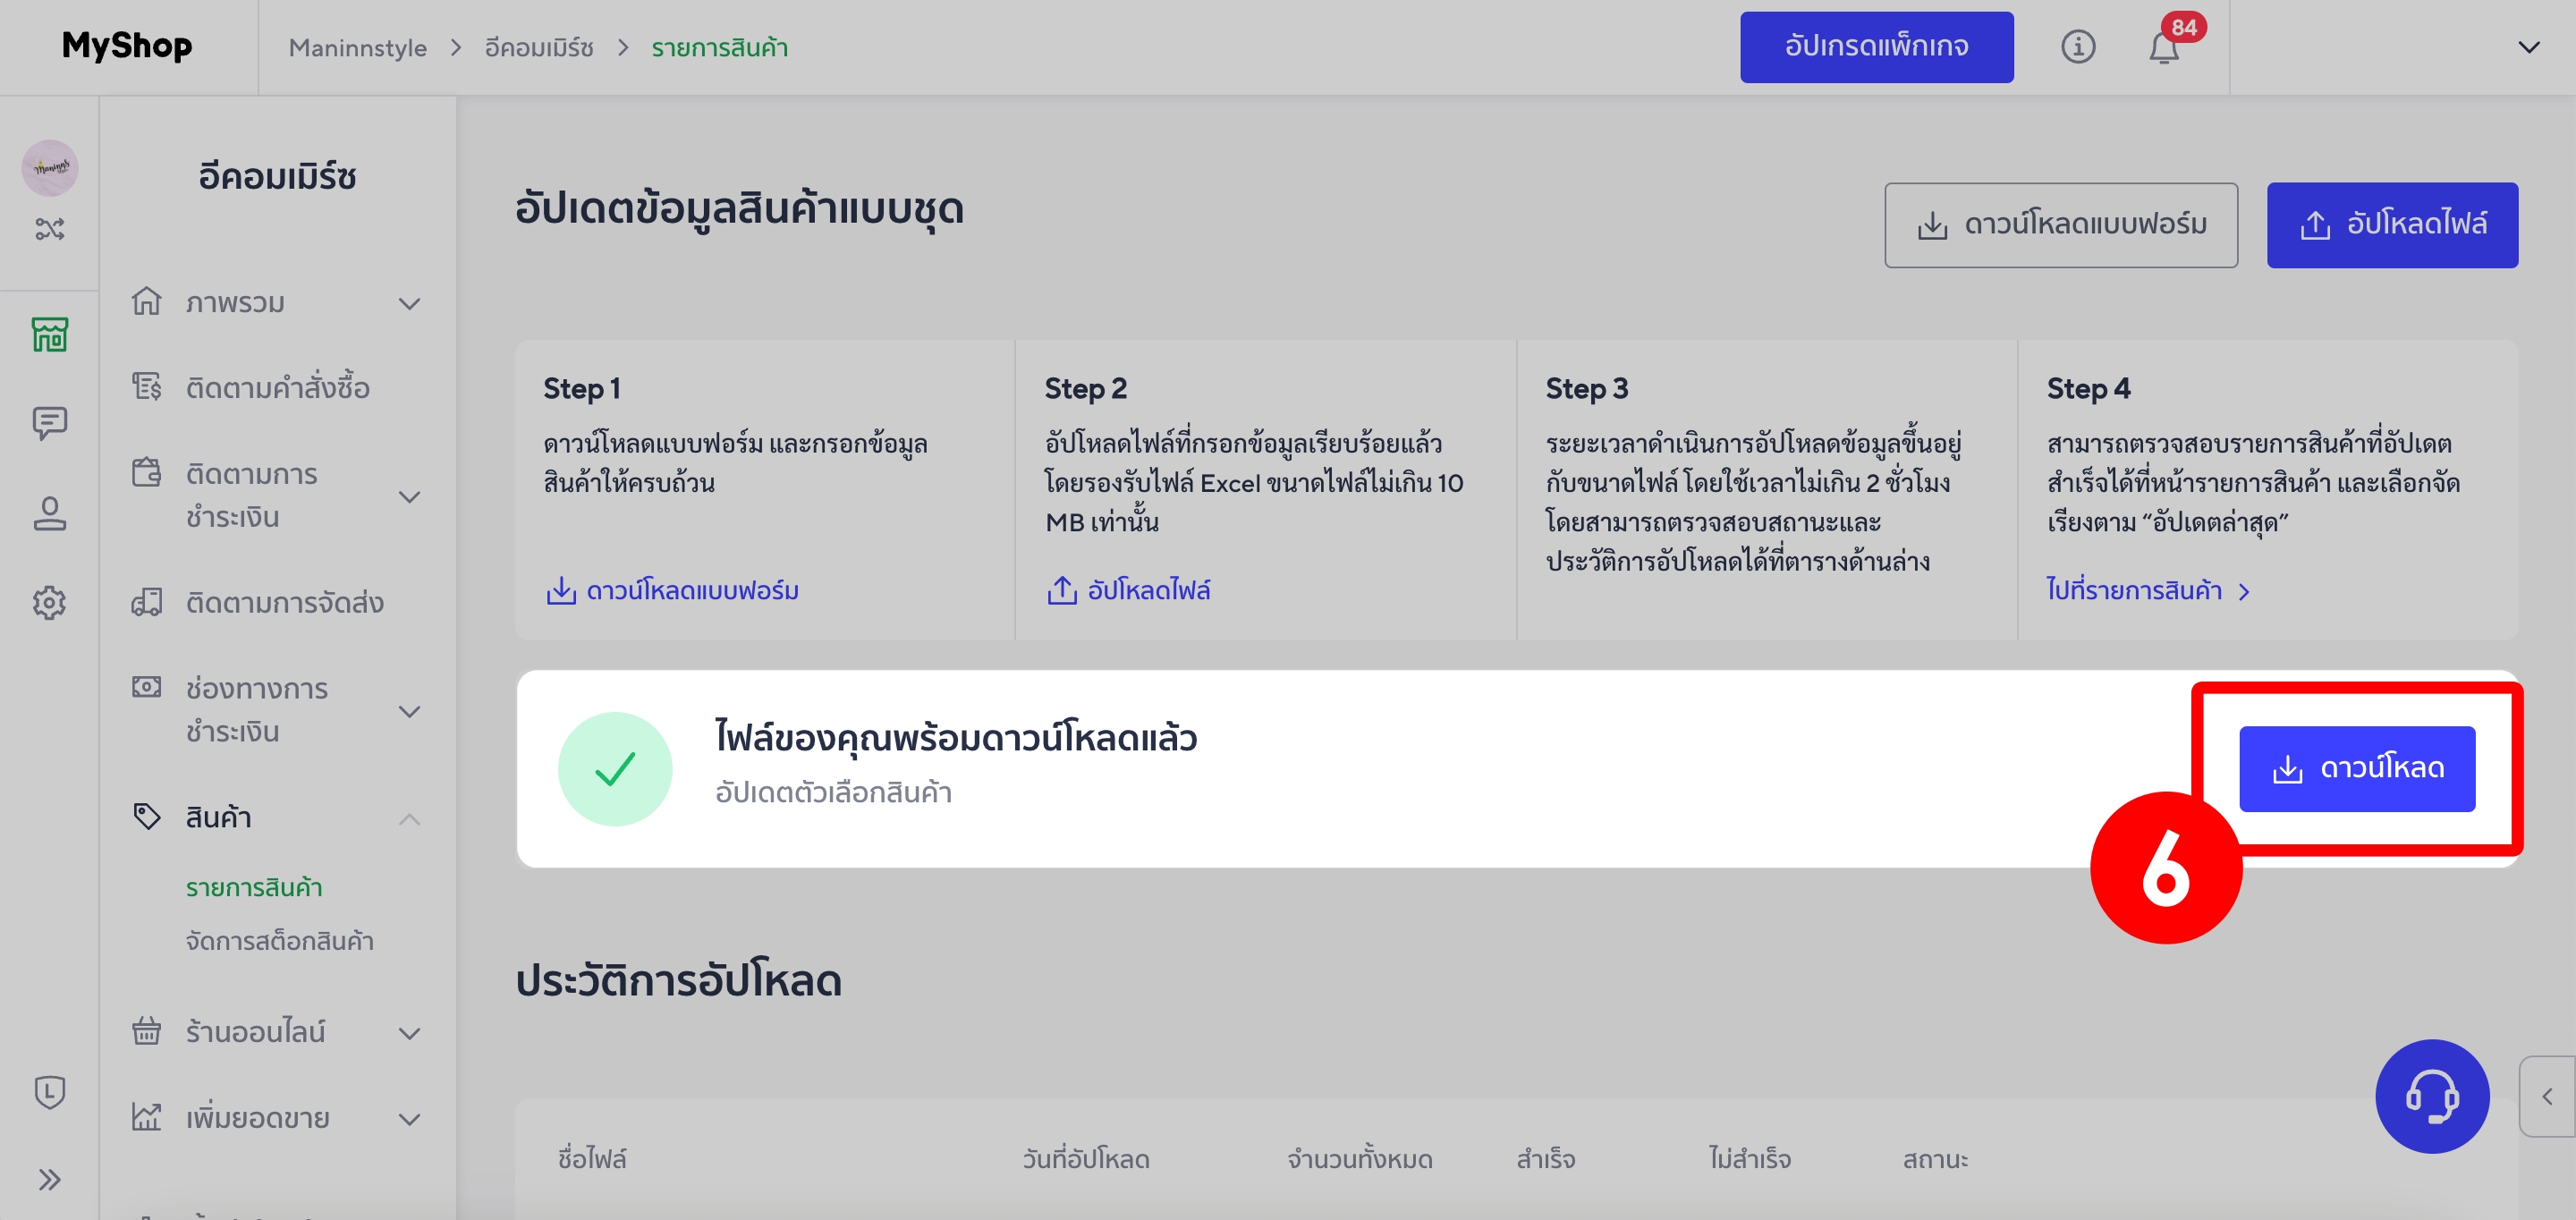
Task: Open จัดการสต็อกสินค้า from the sidebar
Action: tap(279, 940)
